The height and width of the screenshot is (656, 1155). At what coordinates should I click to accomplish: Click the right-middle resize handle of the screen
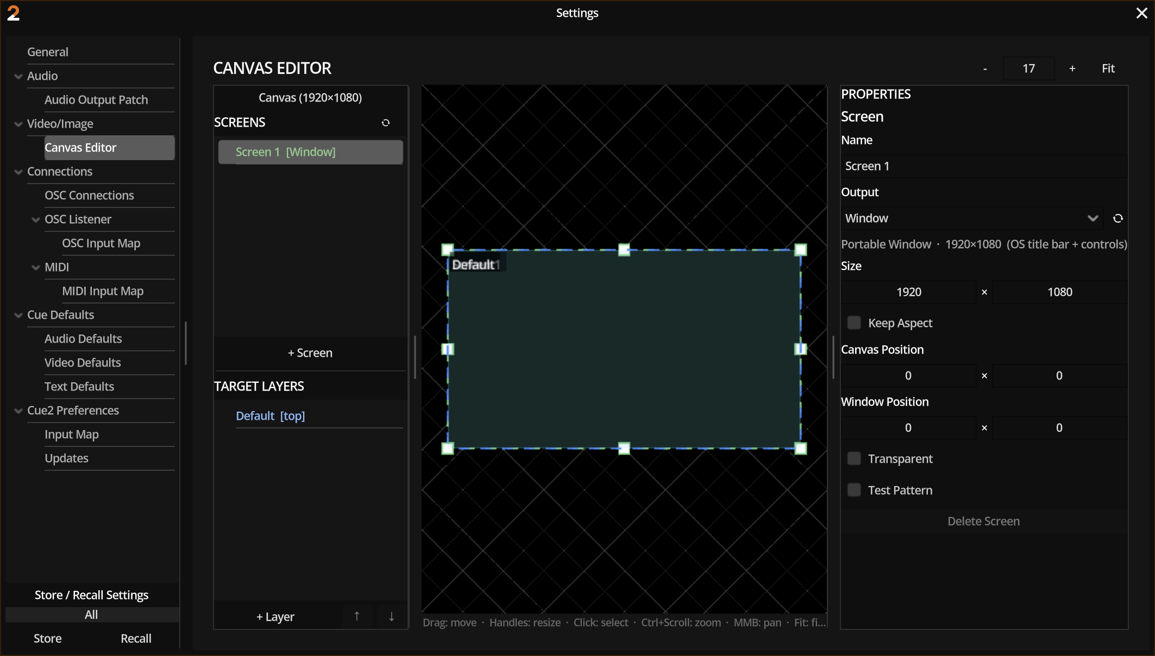[x=801, y=349]
